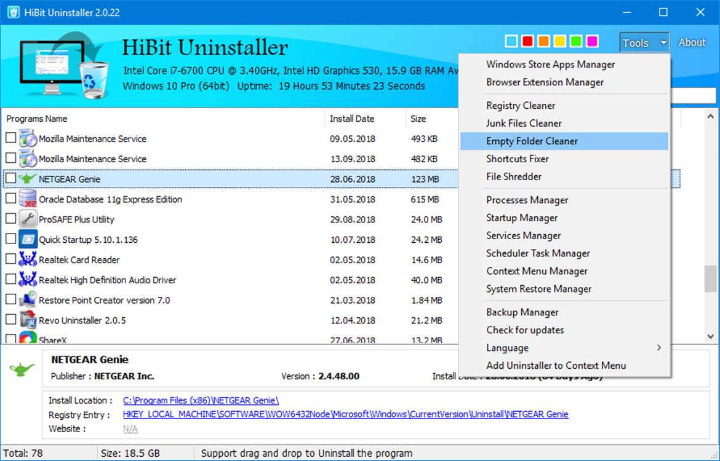Click the Revo Uninstaller 2.0.5 icon
This screenshot has height=461, width=720.
pos(28,320)
